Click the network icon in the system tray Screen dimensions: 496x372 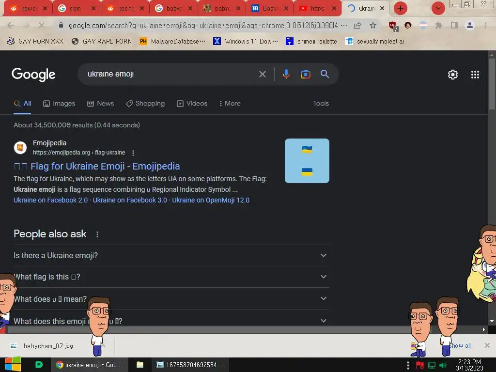(432, 365)
